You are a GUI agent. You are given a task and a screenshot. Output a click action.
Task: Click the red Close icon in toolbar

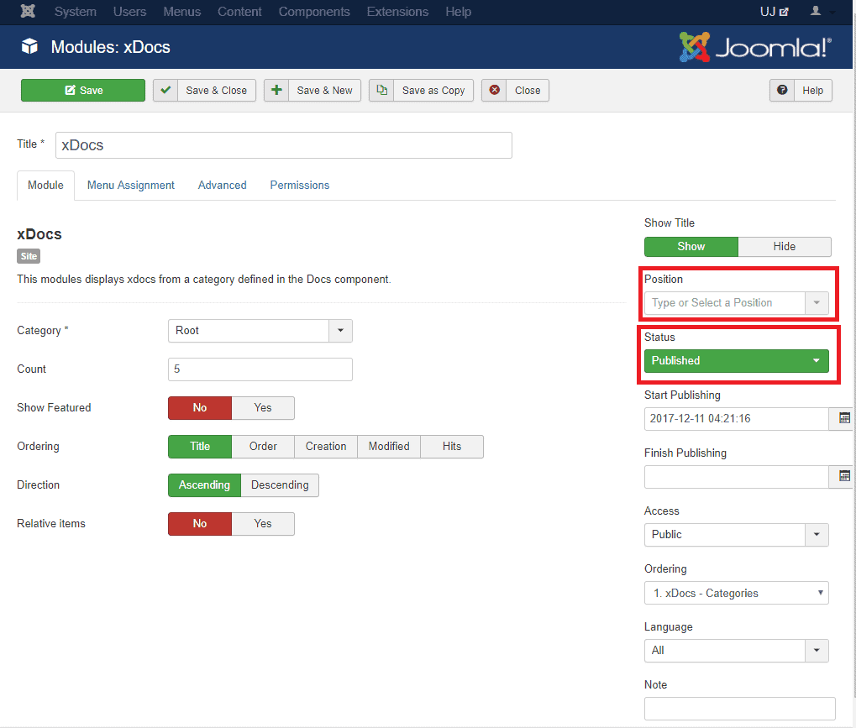tap(495, 91)
